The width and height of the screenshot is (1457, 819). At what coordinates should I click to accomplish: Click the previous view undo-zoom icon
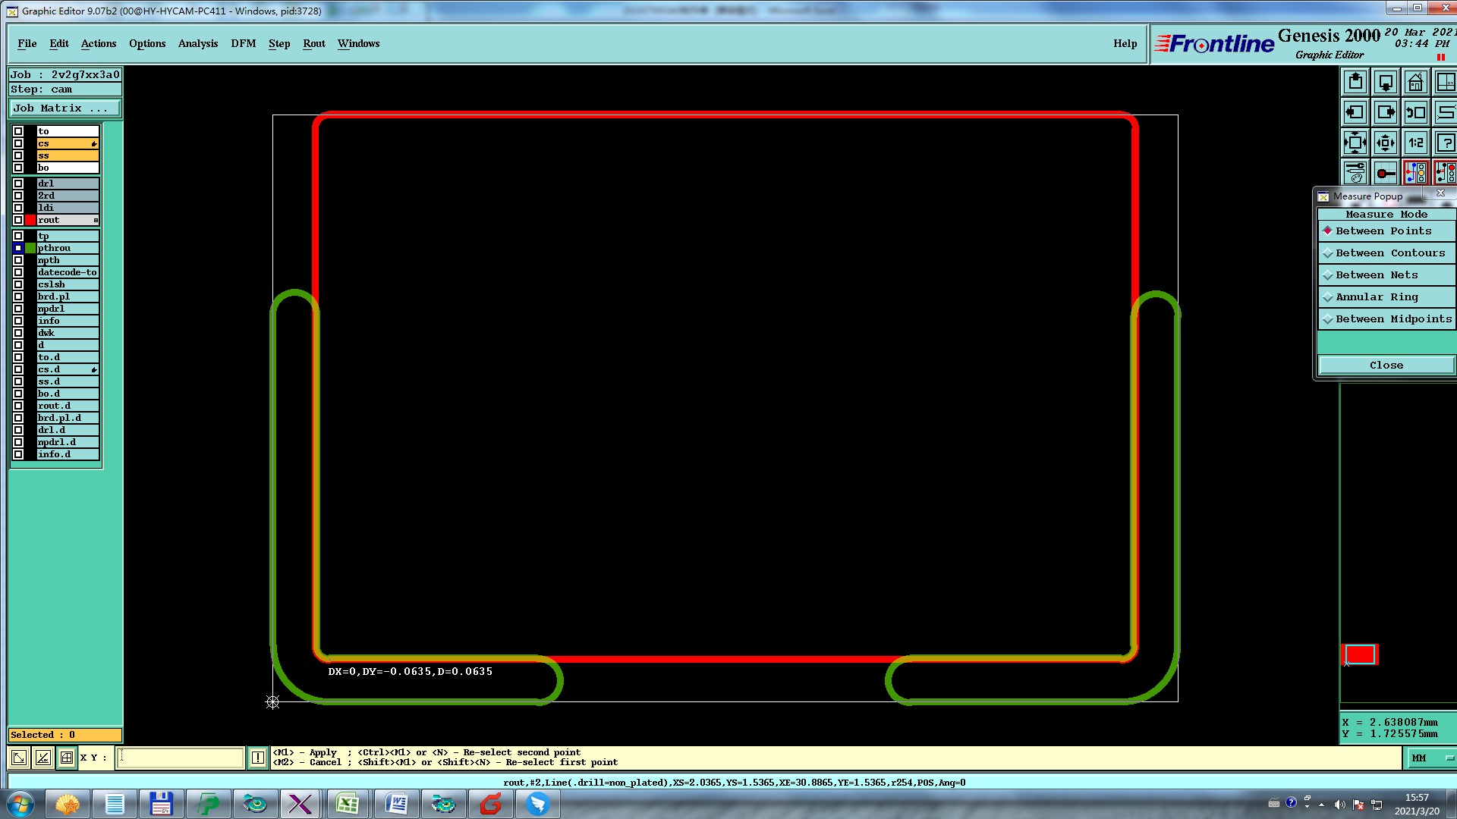(1415, 112)
